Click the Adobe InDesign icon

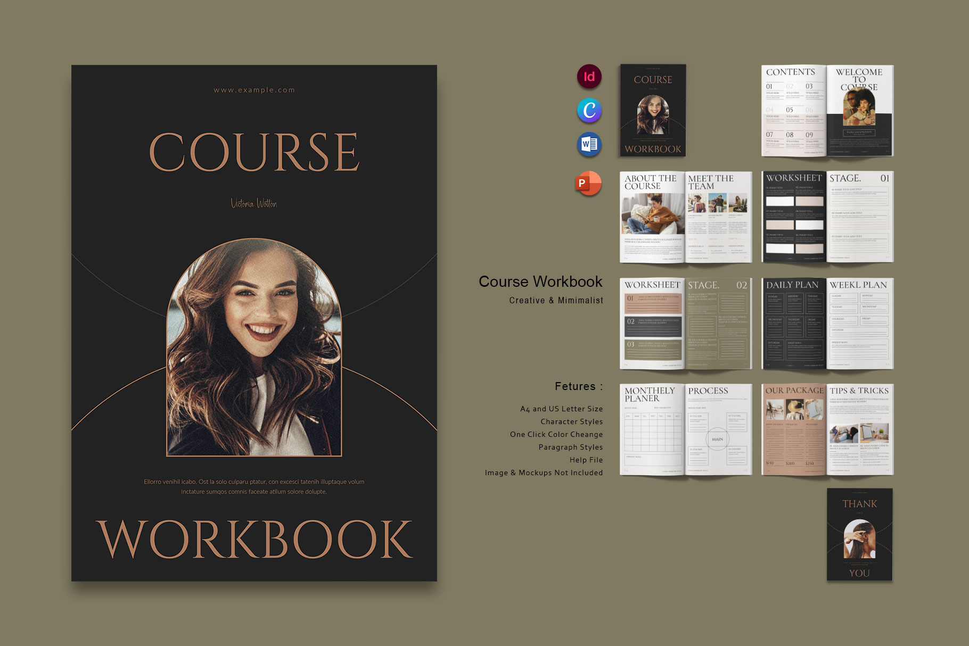(589, 77)
